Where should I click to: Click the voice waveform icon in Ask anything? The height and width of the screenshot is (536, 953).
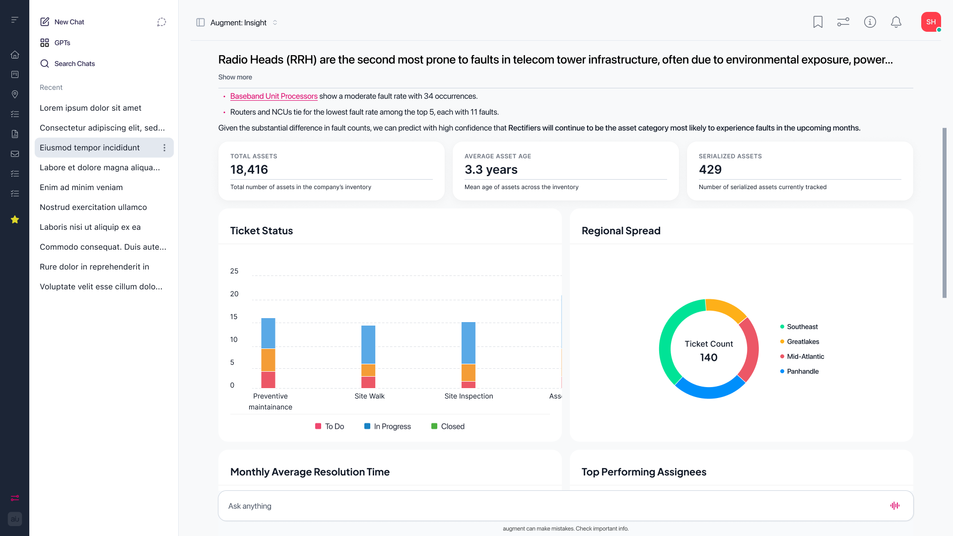895,506
